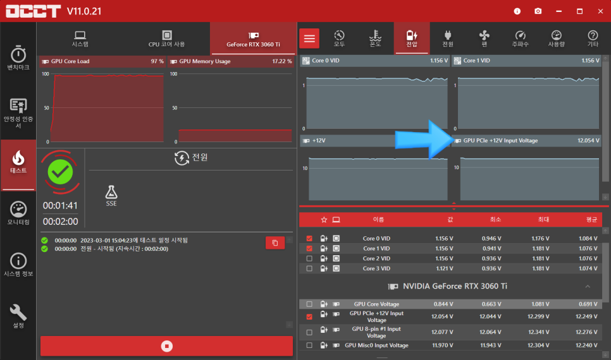Show all sensors with 모두 tab
Screen dimensions: 611x360
pyautogui.click(x=339, y=39)
